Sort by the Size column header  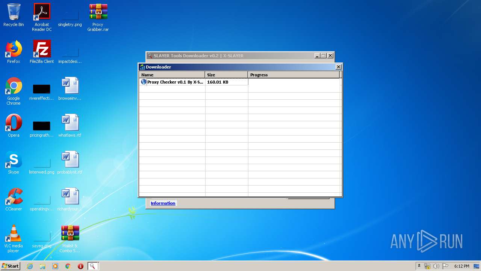click(227, 75)
